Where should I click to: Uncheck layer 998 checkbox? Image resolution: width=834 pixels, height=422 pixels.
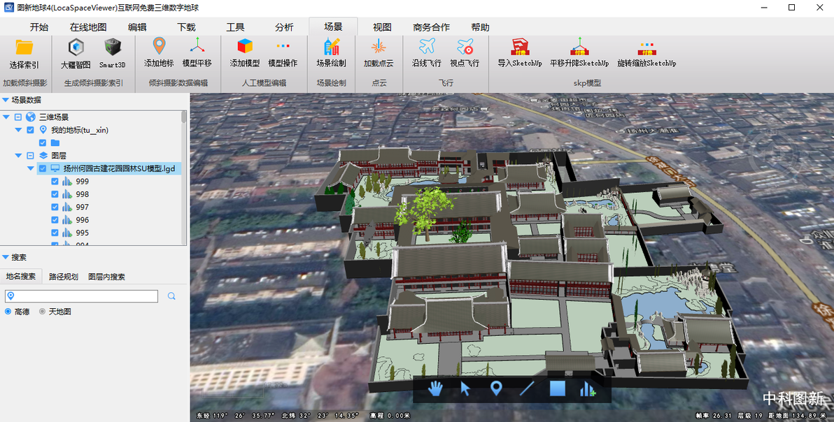tap(55, 194)
